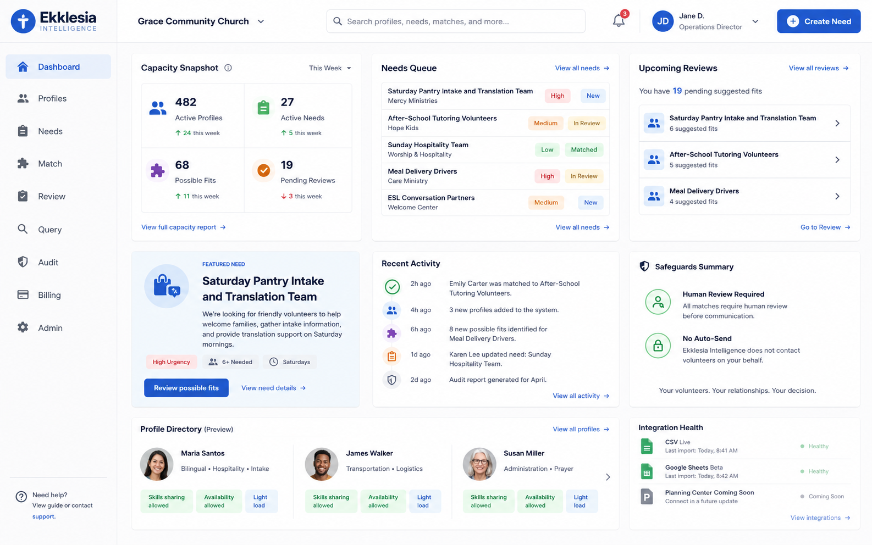Click the search magnifier icon
This screenshot has width=872, height=545.
[338, 21]
